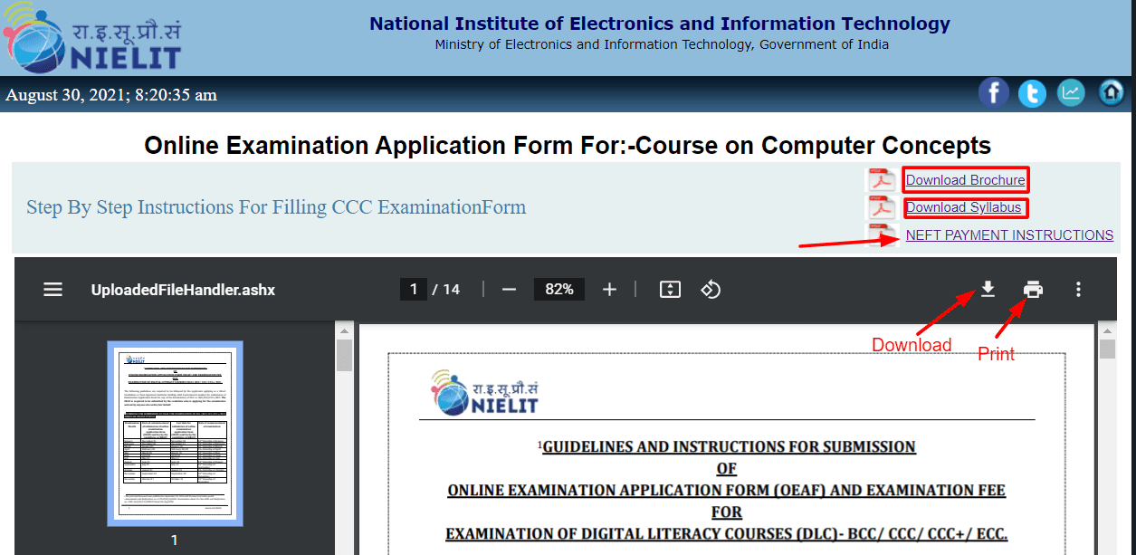Open the three-dot more options menu
The image size is (1136, 555).
click(x=1078, y=289)
